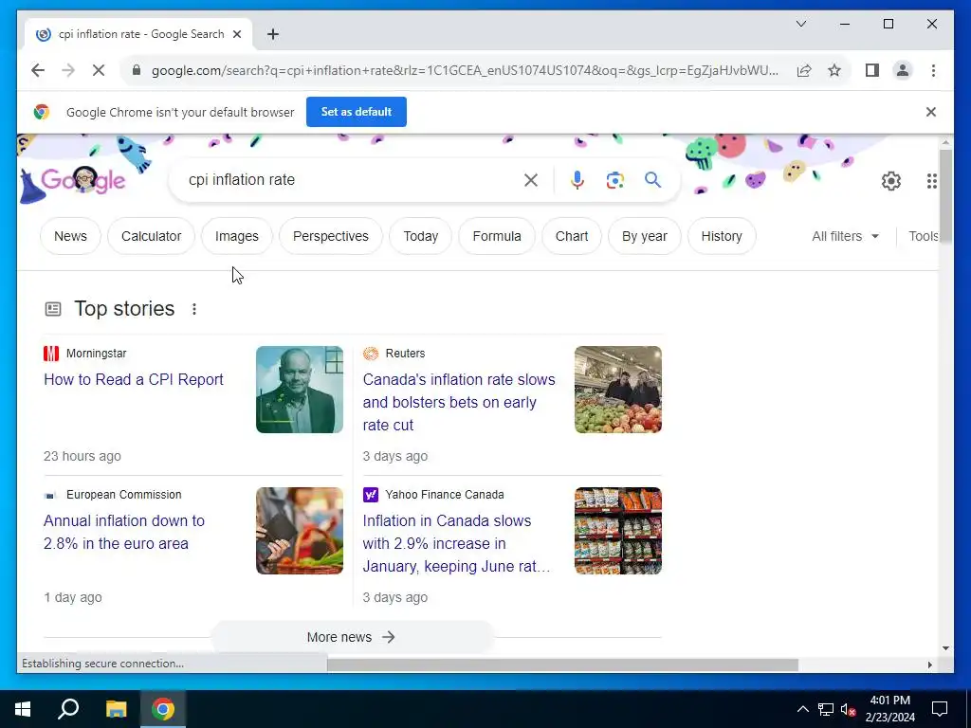The image size is (971, 728).
Task: Open a new tab with plus icon
Action: [x=273, y=34]
